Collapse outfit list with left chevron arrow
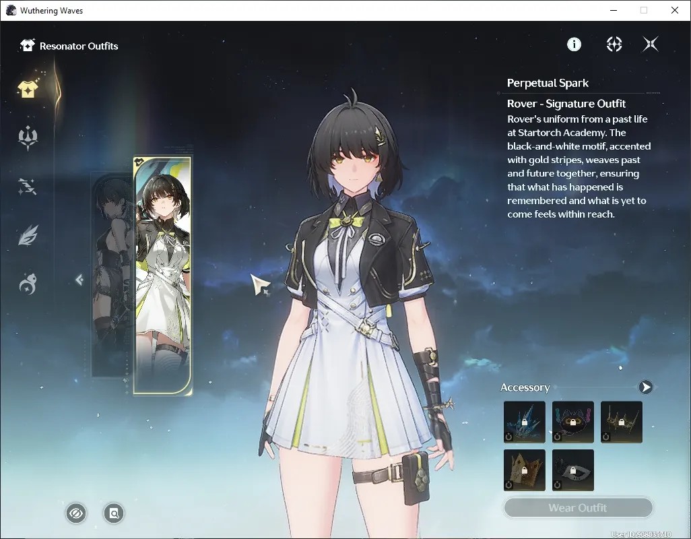This screenshot has height=539, width=691. click(79, 280)
